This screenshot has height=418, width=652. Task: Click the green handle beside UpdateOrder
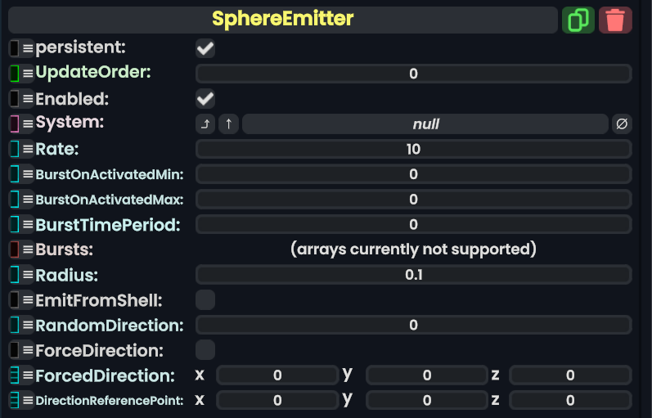14,74
